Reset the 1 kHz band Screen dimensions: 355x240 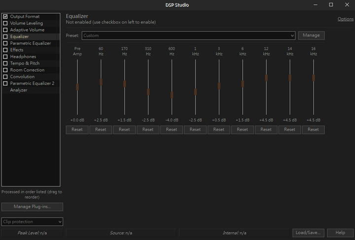click(x=195, y=130)
